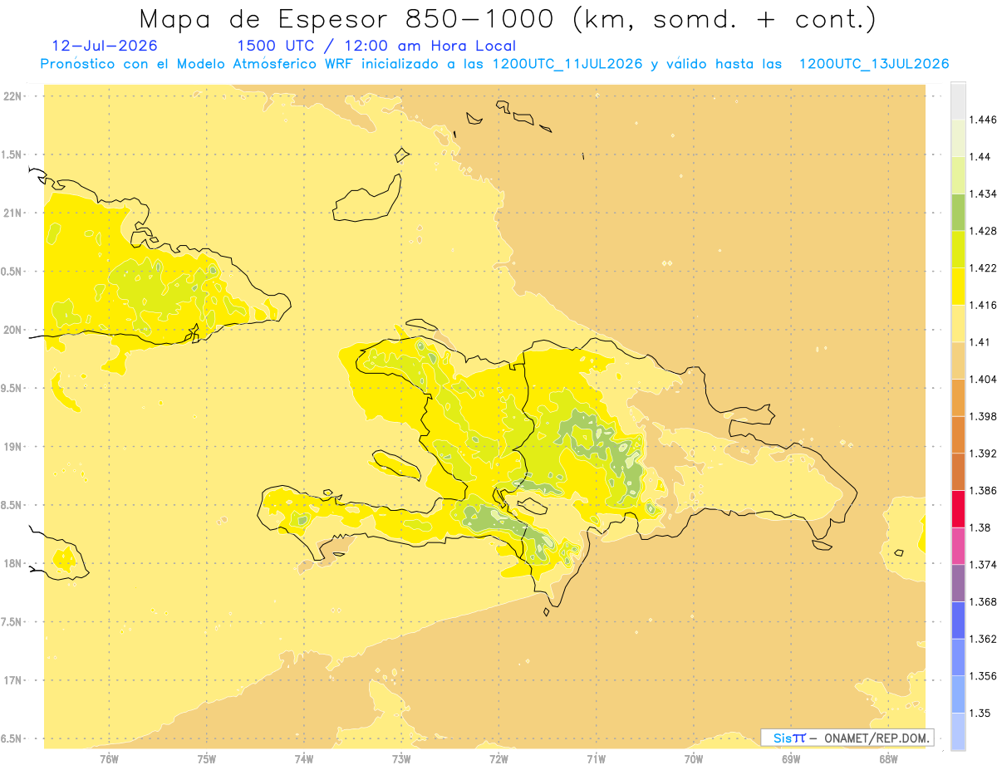
Task: Click the '1.374' color bar value
Action: pos(983,565)
